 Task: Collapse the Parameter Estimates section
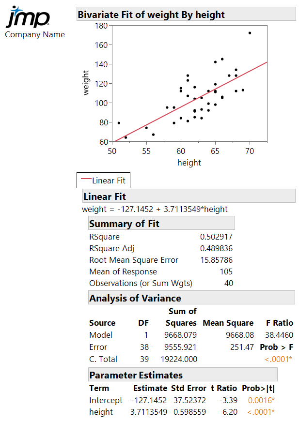(x=136, y=375)
